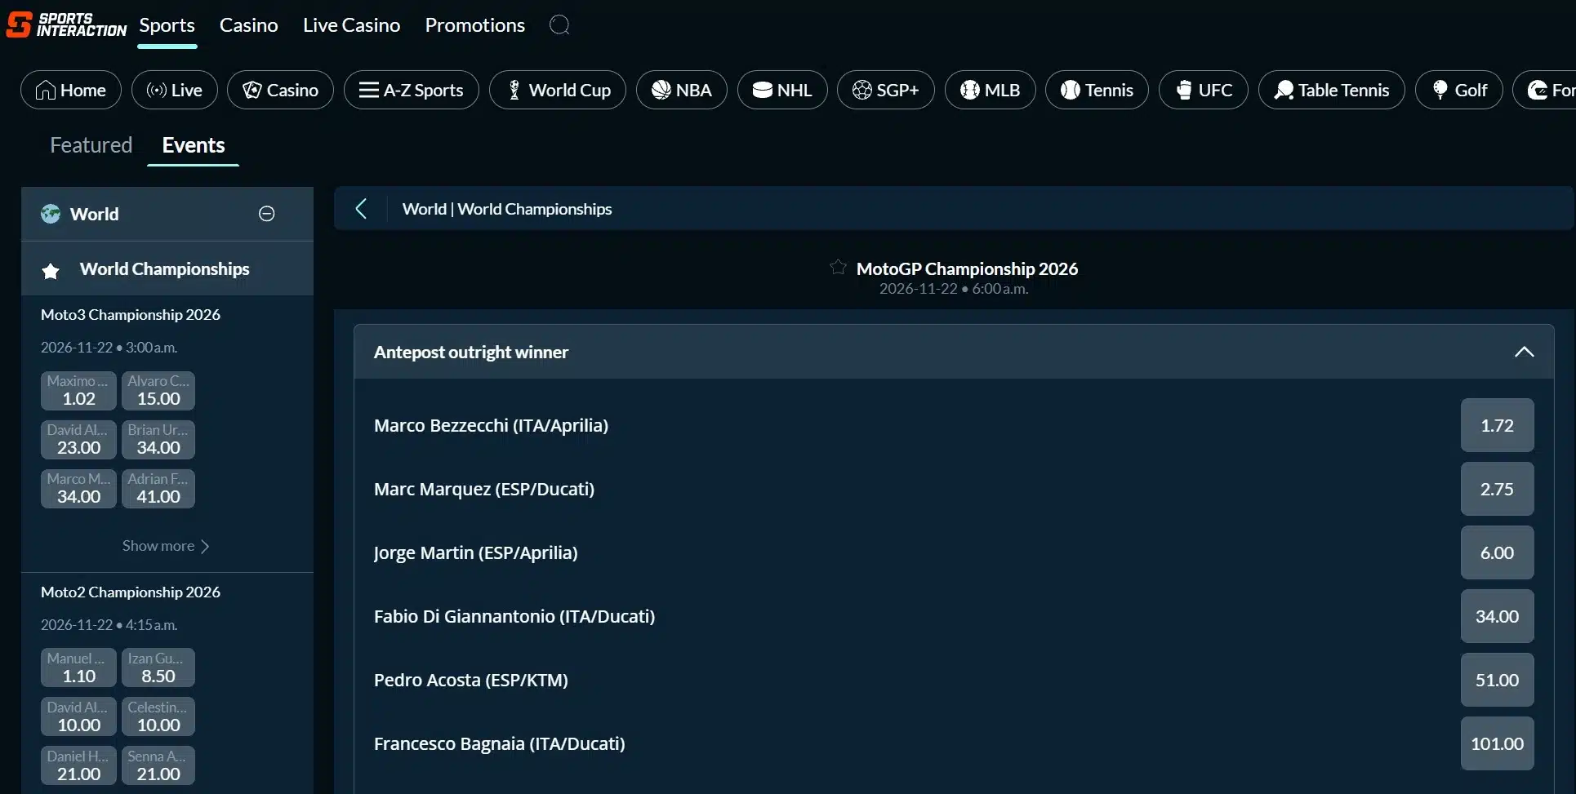Go back with the breadcrumb arrow
Screen dimensions: 1576x794
[x=361, y=209]
